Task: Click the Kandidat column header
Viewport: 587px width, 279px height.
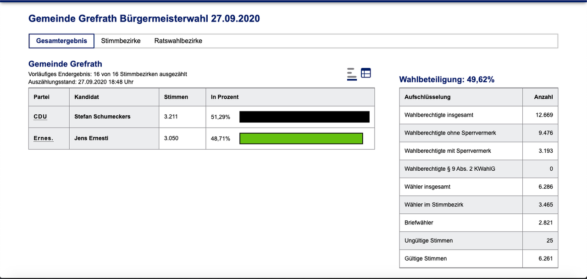Action: [87, 97]
